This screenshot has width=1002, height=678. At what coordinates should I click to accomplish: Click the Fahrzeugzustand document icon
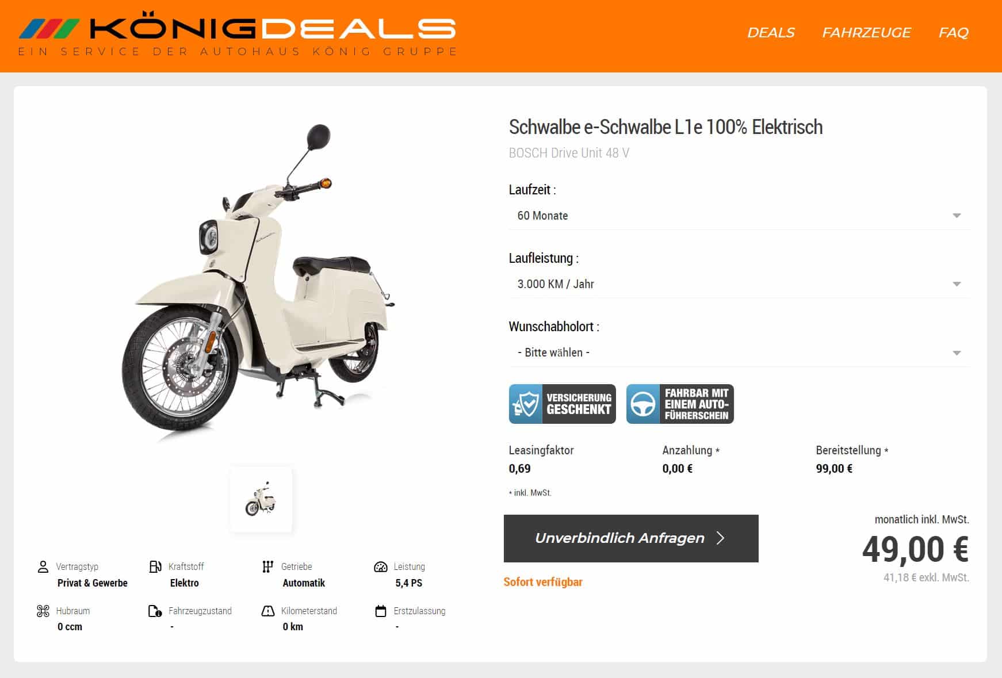point(155,611)
